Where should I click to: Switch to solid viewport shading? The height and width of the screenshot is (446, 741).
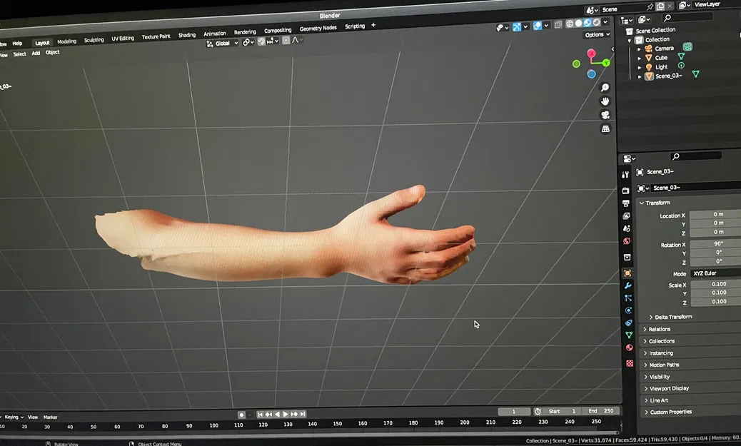[578, 23]
